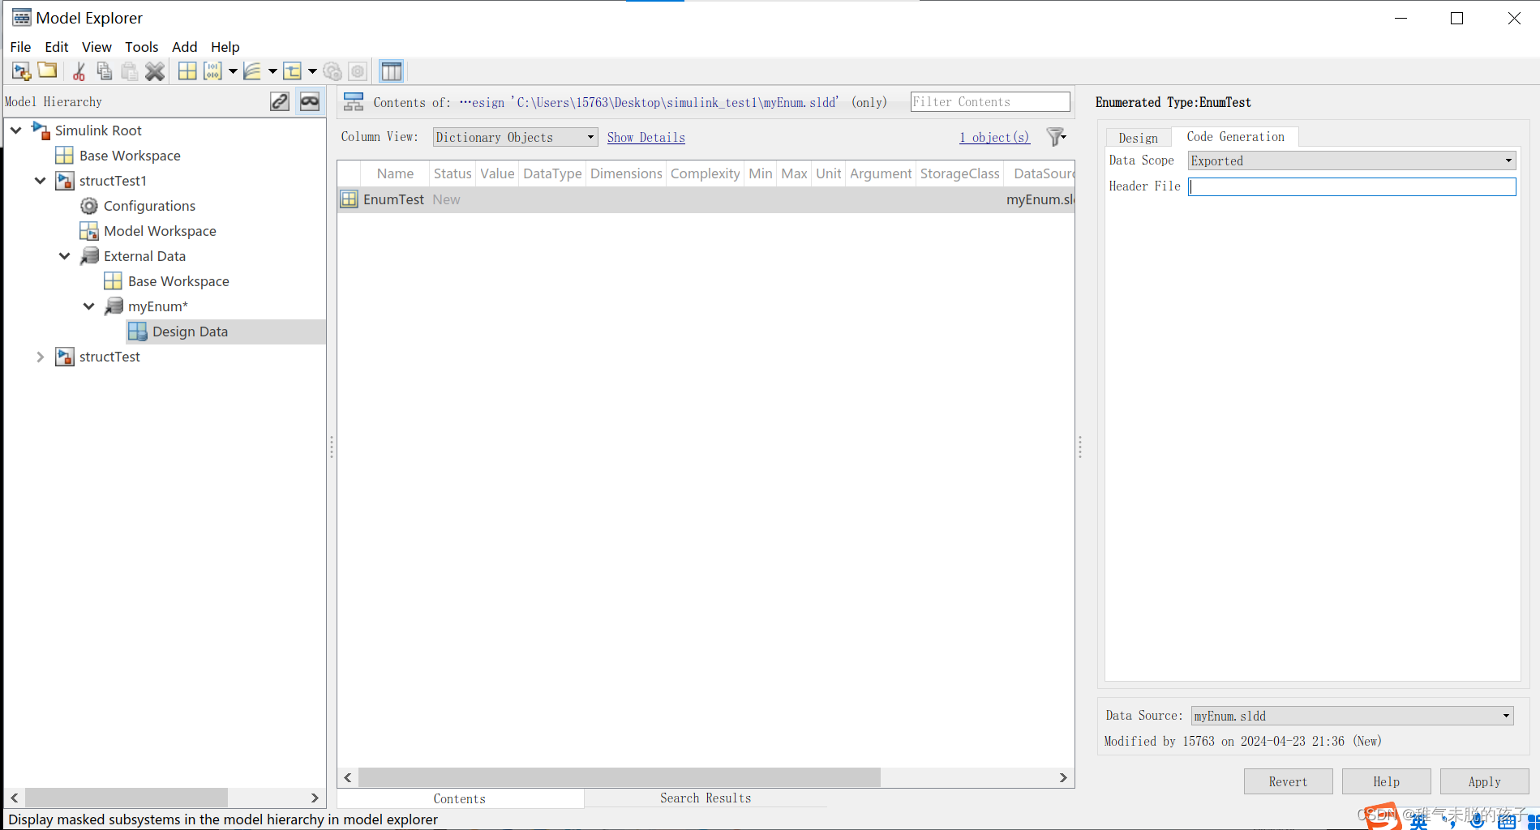Click the Header File input field
Image resolution: width=1540 pixels, height=830 pixels.
tap(1352, 186)
